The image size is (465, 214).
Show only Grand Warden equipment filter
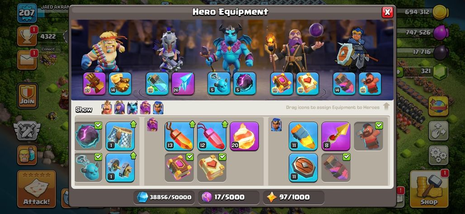pyautogui.click(x=145, y=108)
